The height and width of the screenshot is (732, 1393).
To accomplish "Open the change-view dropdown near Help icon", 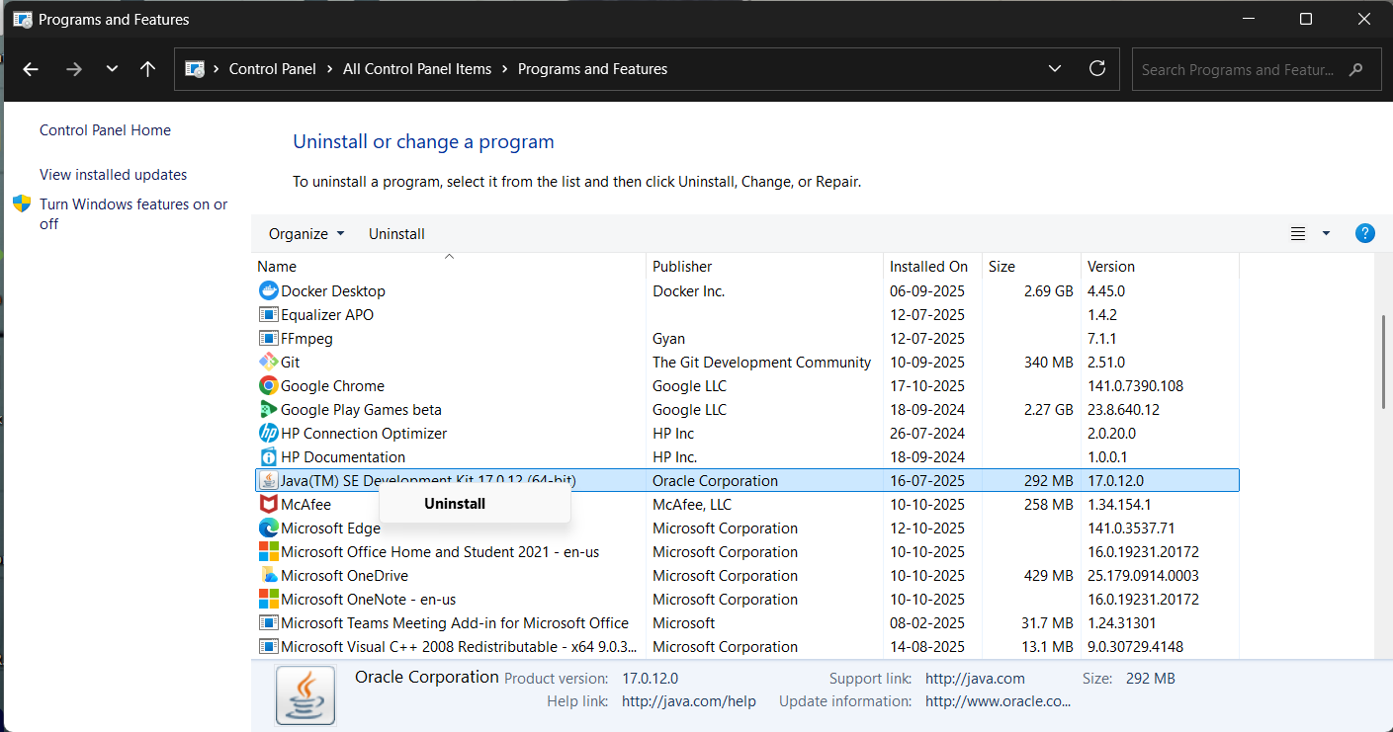I will coord(1325,233).
